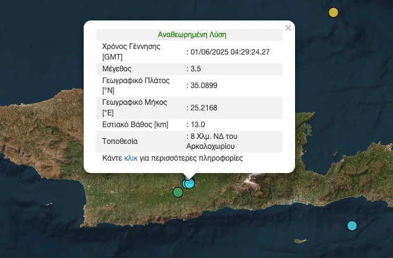
Task: Click the origin time value 01/06/2025 04:29:24.27
Action: (230, 52)
